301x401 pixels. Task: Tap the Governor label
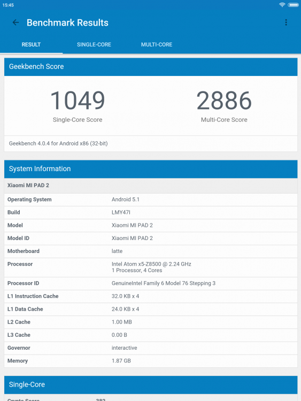19,348
